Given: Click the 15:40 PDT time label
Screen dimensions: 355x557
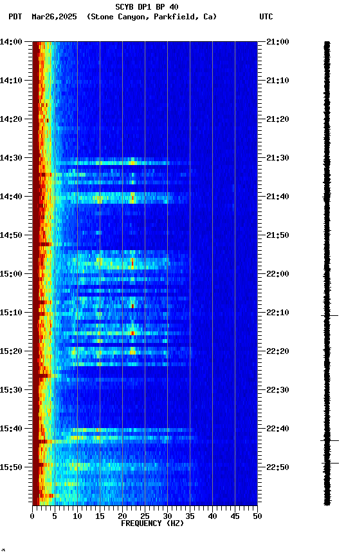Looking at the screenshot, I should pos(11,429).
